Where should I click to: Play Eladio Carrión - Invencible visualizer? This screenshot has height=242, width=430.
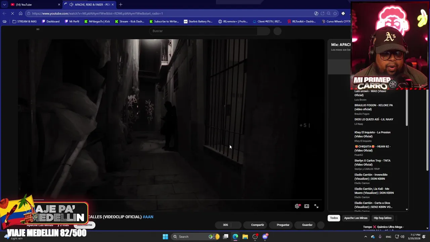pyautogui.click(x=371, y=177)
